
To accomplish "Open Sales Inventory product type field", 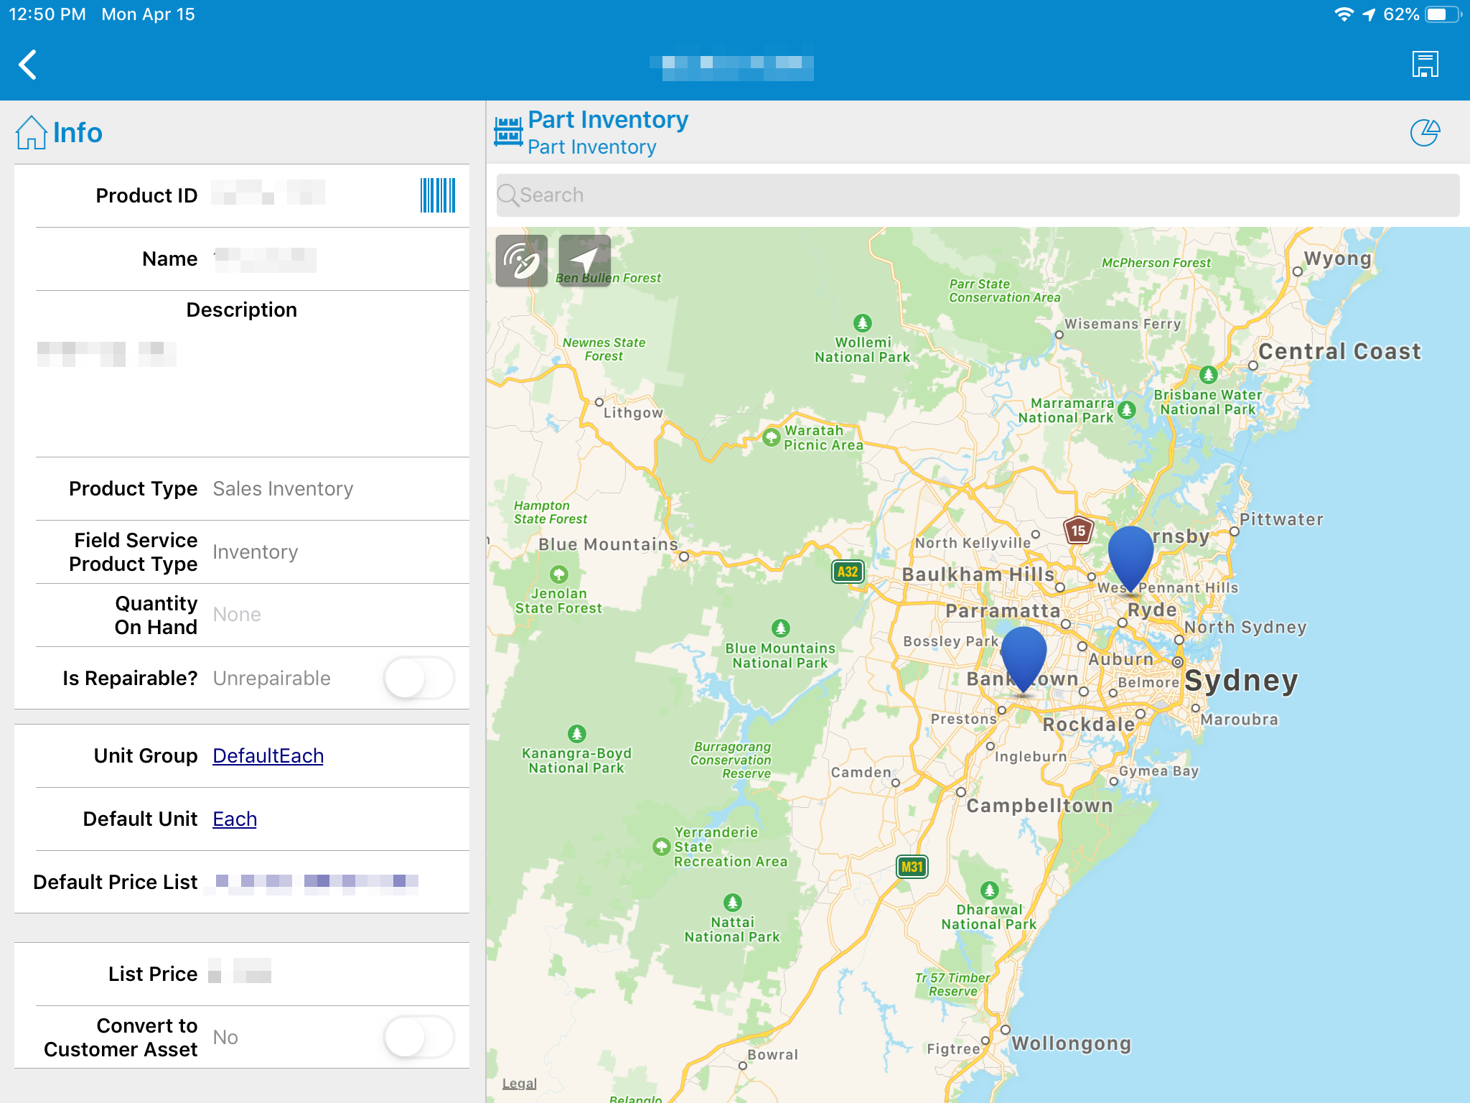I will 283,489.
